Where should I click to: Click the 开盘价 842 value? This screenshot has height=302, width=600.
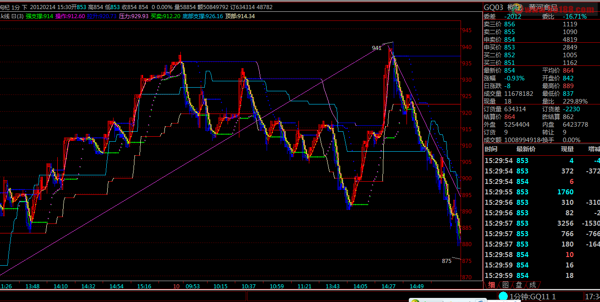[568, 78]
